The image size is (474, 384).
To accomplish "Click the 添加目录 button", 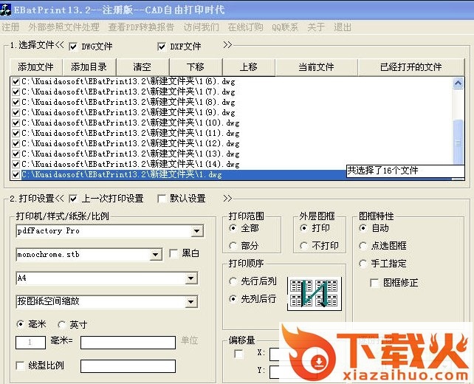I will pos(89,66).
